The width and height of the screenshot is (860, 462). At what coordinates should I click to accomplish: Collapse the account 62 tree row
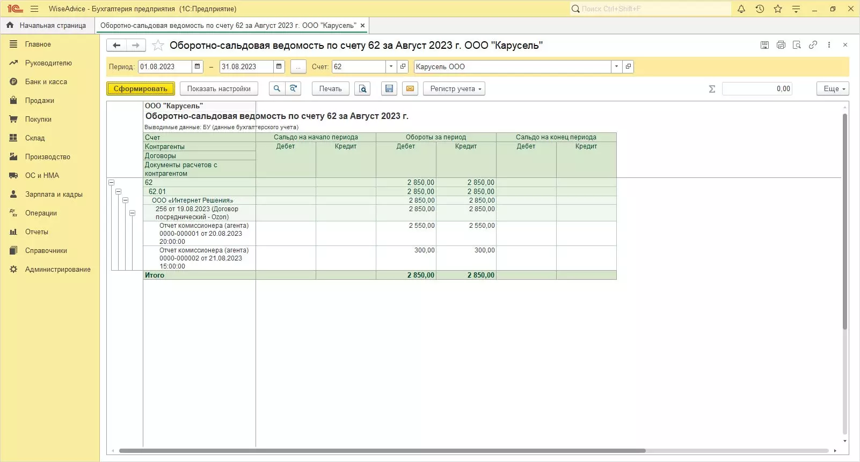tap(112, 183)
